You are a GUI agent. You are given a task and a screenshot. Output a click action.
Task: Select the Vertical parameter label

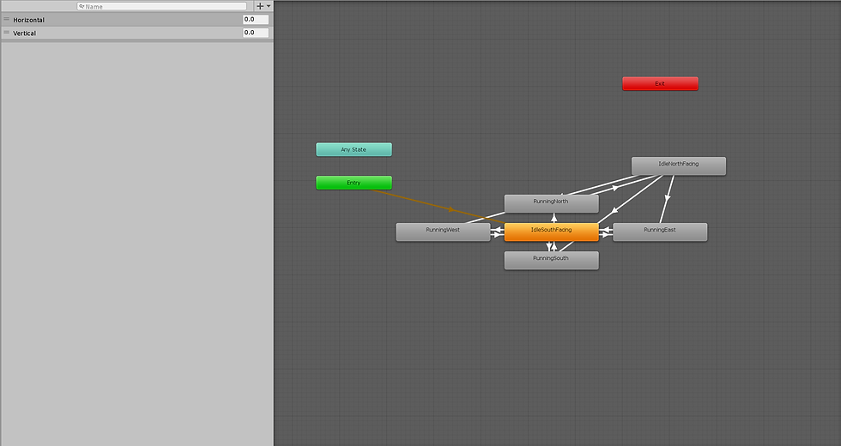25,33
